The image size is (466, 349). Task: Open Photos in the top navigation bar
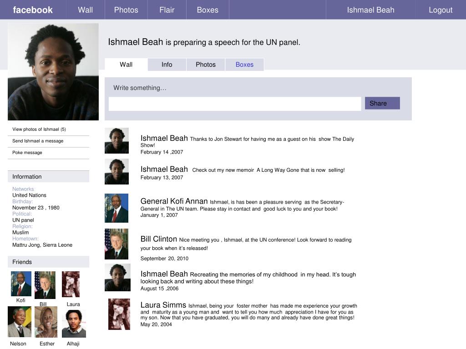(x=126, y=10)
